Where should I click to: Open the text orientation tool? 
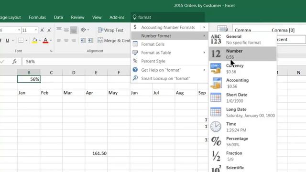84,30
